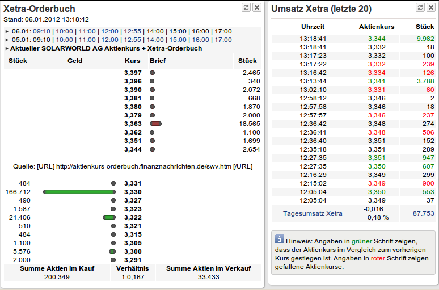Click the Stand timestamp 06.01.2012 13:18:42
This screenshot has width=439, height=290.
click(57, 19)
